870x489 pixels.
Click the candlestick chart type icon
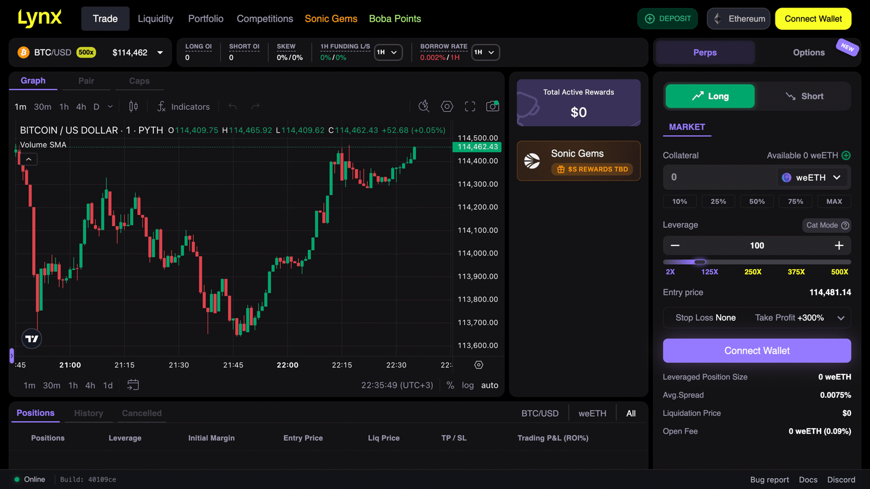(133, 106)
